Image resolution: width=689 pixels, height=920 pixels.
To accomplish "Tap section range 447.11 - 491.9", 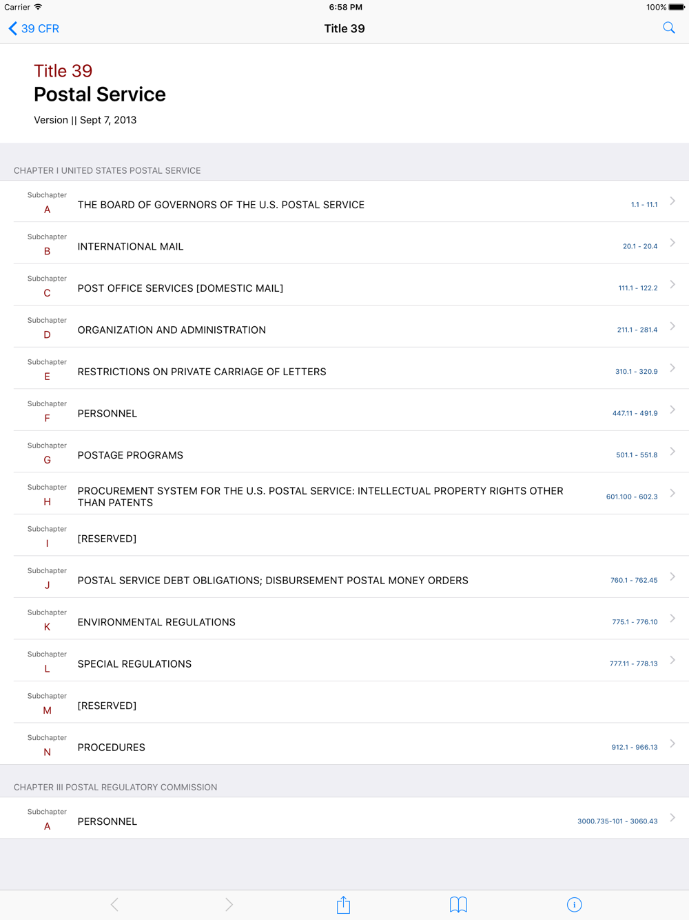I will click(635, 413).
